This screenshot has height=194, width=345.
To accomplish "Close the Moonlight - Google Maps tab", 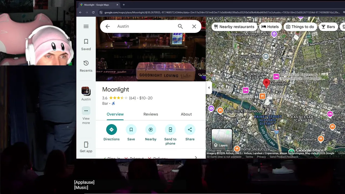I will [117, 5].
